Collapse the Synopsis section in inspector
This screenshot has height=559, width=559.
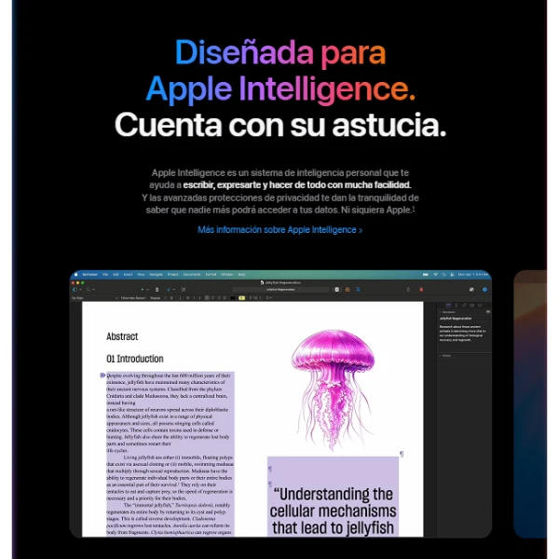tap(440, 312)
